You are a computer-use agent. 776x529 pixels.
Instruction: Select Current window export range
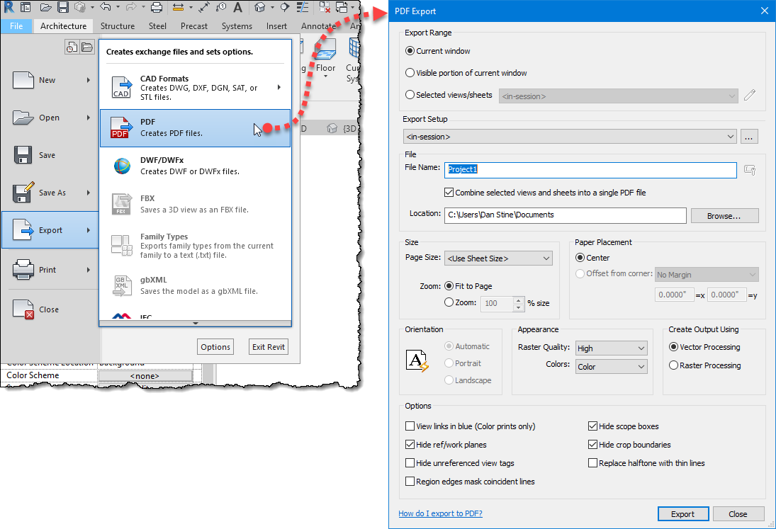pos(410,51)
